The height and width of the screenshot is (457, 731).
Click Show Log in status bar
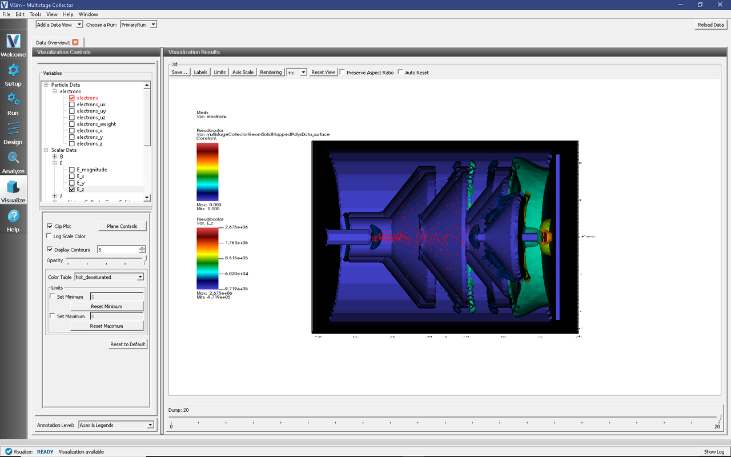(714, 452)
